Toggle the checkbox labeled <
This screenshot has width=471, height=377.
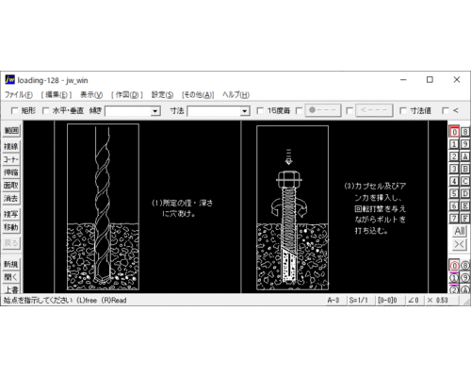446,110
